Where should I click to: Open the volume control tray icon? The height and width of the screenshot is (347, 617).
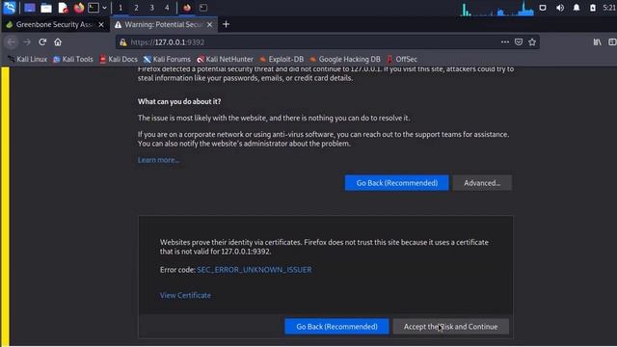(x=560, y=8)
